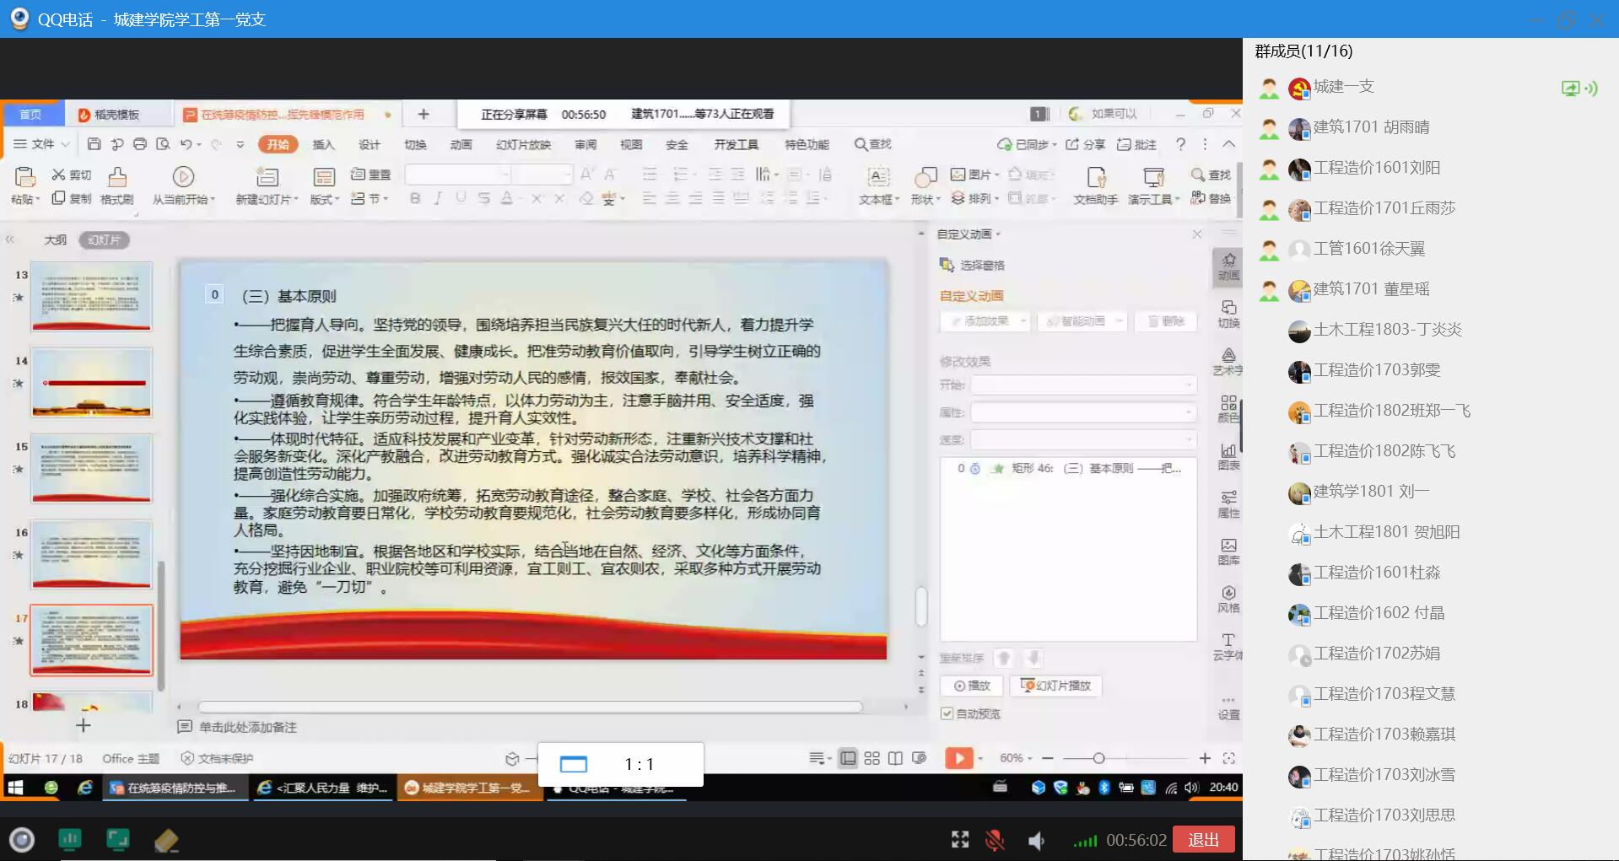Image resolution: width=1619 pixels, height=861 pixels.
Task: Click the 幻灯片放映 ribbon tab
Action: 523,144
